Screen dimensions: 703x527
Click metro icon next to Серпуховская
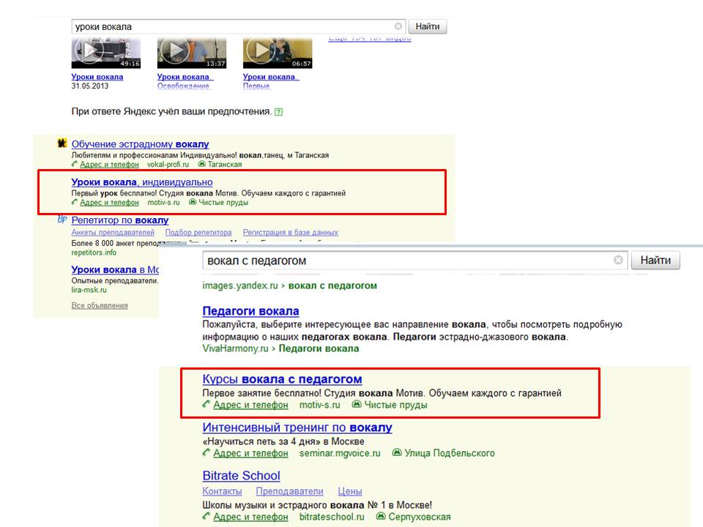click(381, 516)
